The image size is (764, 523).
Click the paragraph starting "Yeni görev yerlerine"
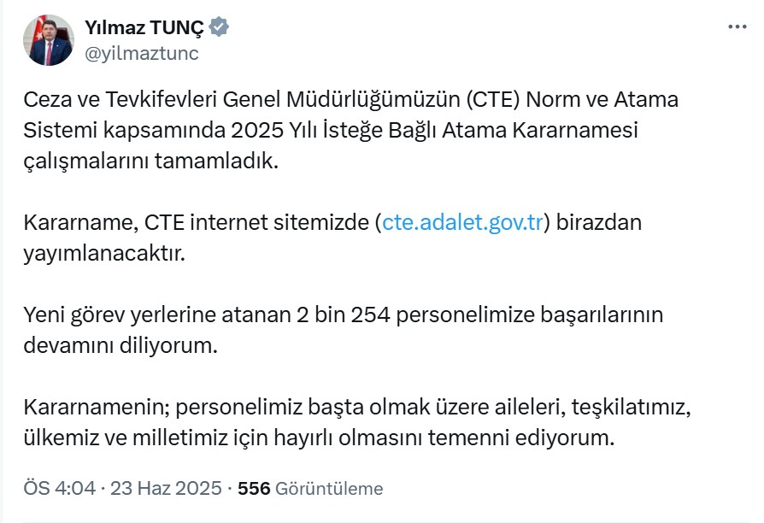point(342,330)
